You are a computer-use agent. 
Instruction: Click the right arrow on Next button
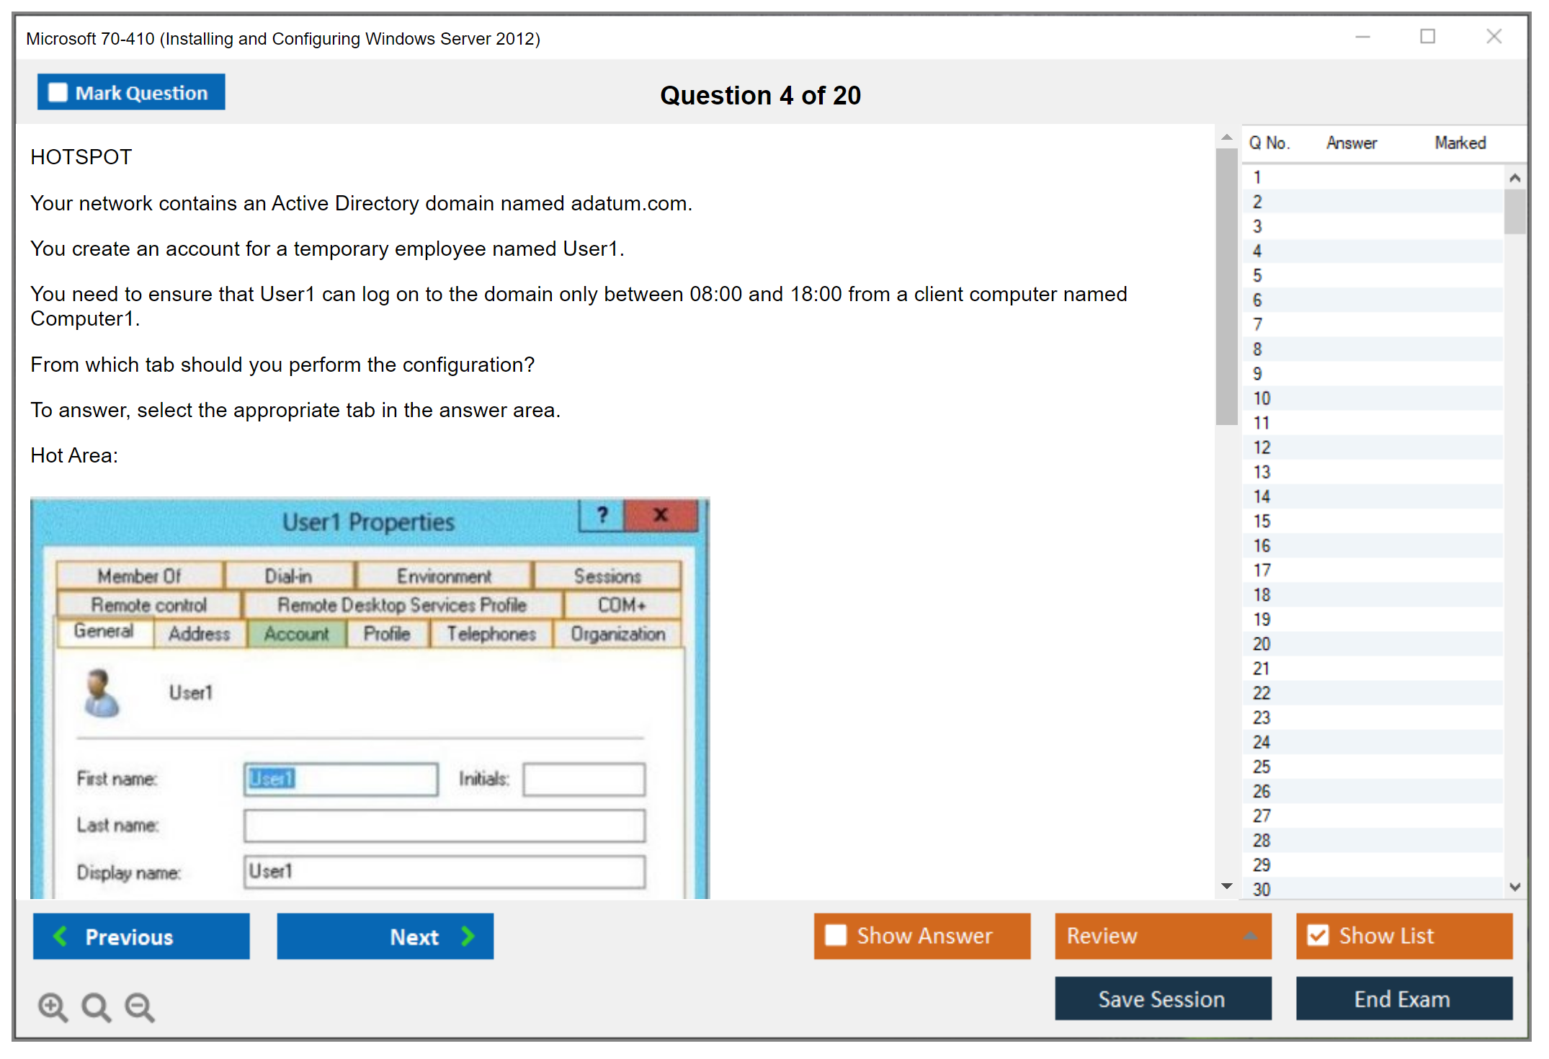[468, 936]
